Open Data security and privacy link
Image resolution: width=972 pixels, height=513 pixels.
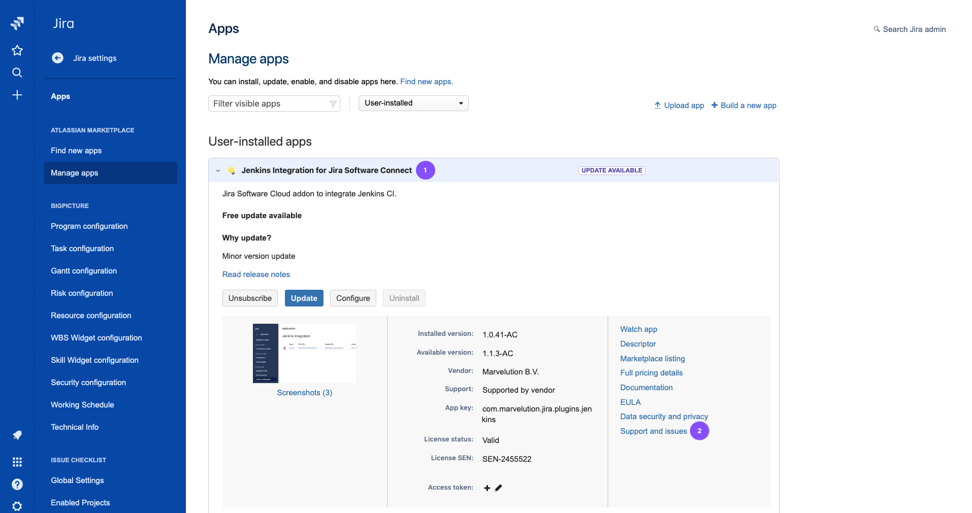pyautogui.click(x=664, y=417)
